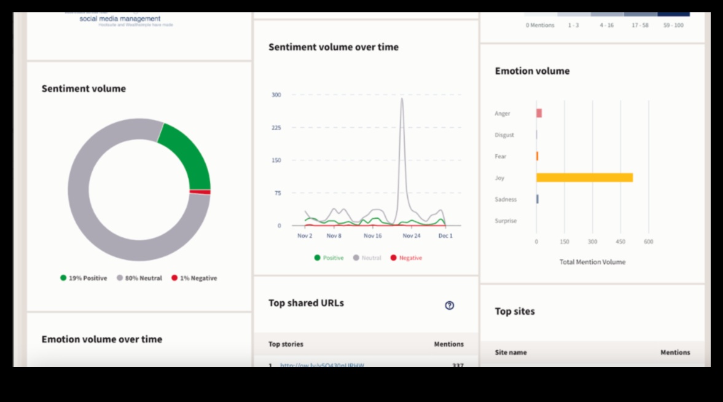Click the green 19% Positive legend dot

[63, 278]
